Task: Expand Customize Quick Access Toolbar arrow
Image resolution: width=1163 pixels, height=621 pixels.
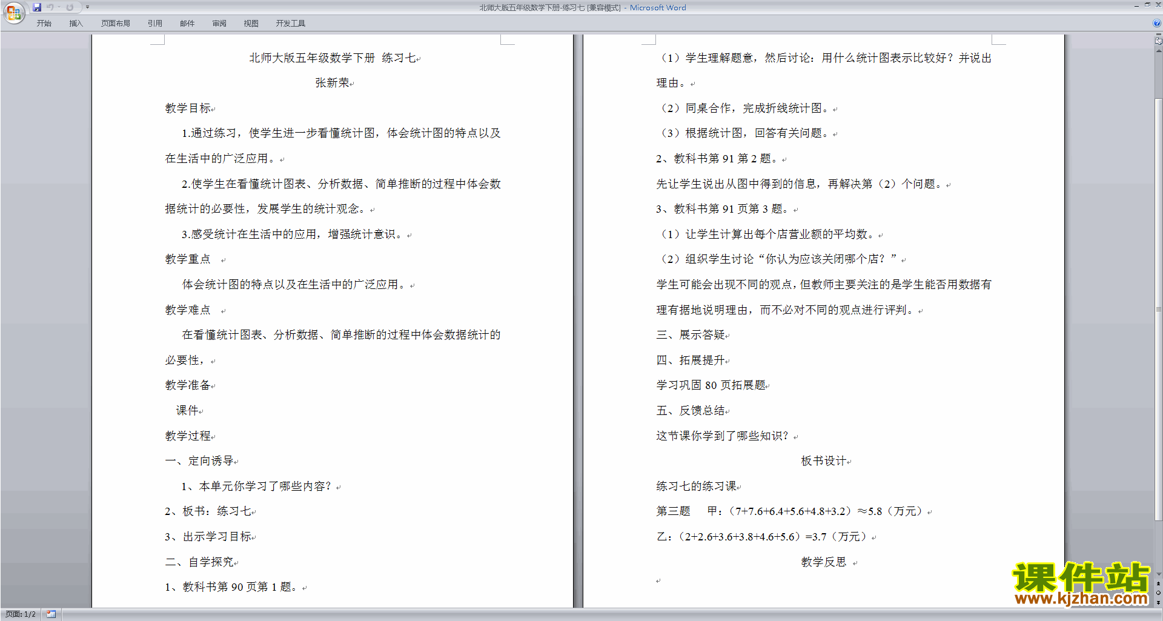Action: tap(87, 7)
